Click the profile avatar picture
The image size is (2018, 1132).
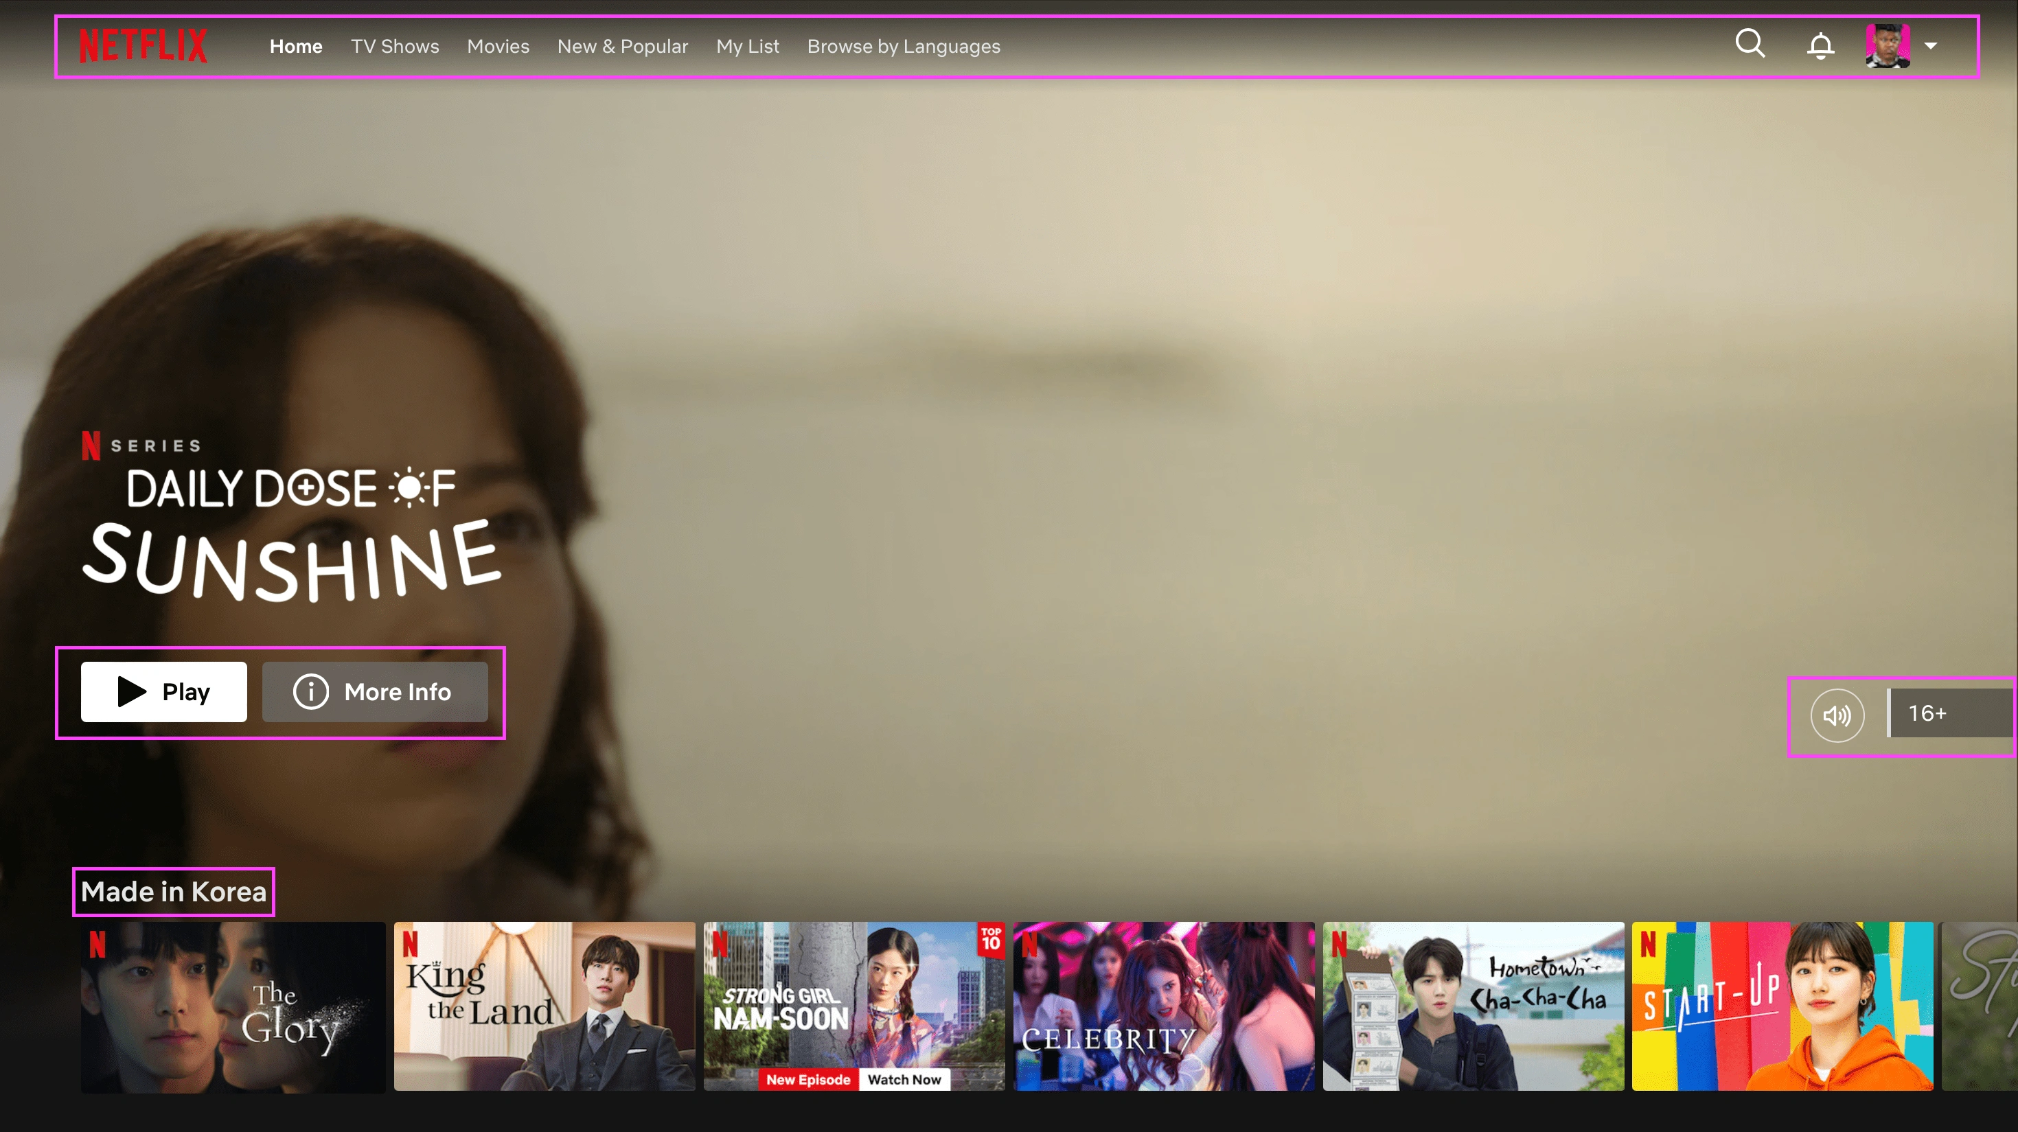pos(1887,45)
